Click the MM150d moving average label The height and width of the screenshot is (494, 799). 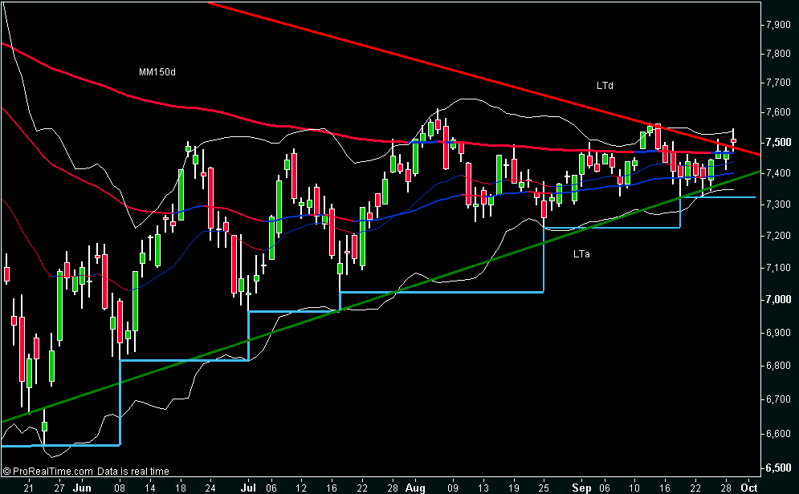(157, 72)
